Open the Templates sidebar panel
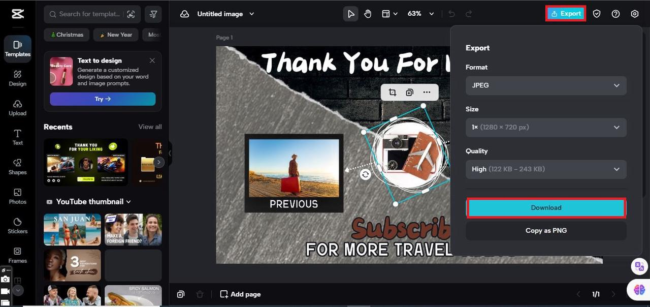The height and width of the screenshot is (307, 650). pos(18,49)
